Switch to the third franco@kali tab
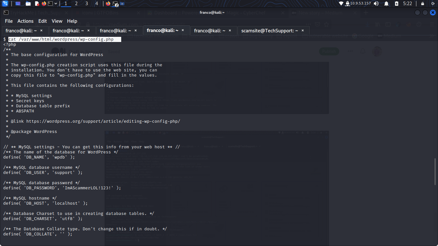438x246 pixels. pos(119,30)
